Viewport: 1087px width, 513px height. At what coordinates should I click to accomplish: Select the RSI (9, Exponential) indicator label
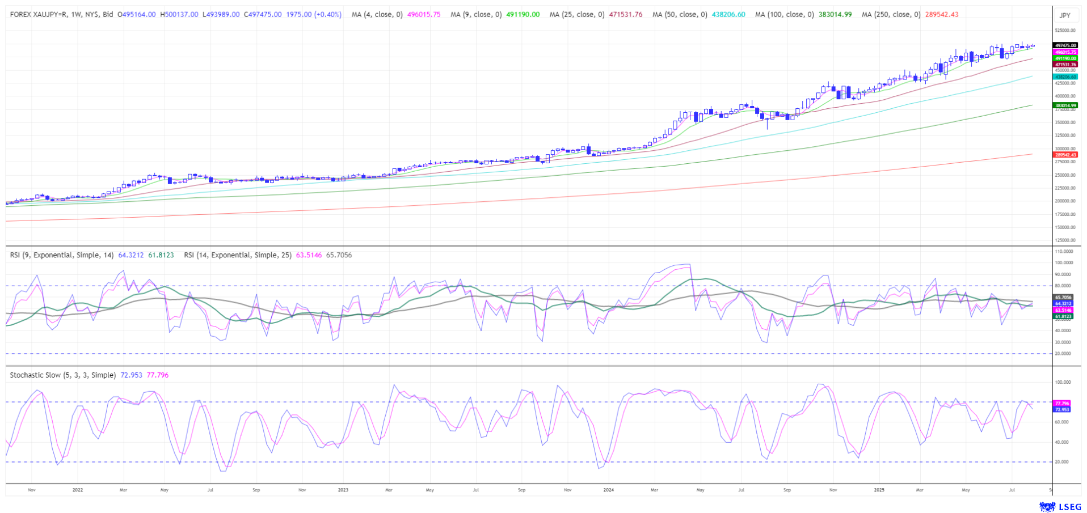(x=62, y=256)
